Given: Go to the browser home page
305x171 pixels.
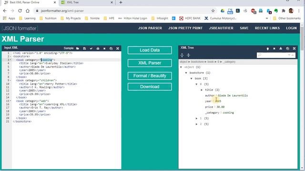Looking at the screenshot, I should point(28,11).
